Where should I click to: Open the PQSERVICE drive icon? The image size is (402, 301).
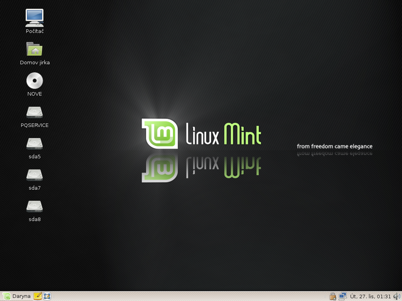pyautogui.click(x=34, y=113)
